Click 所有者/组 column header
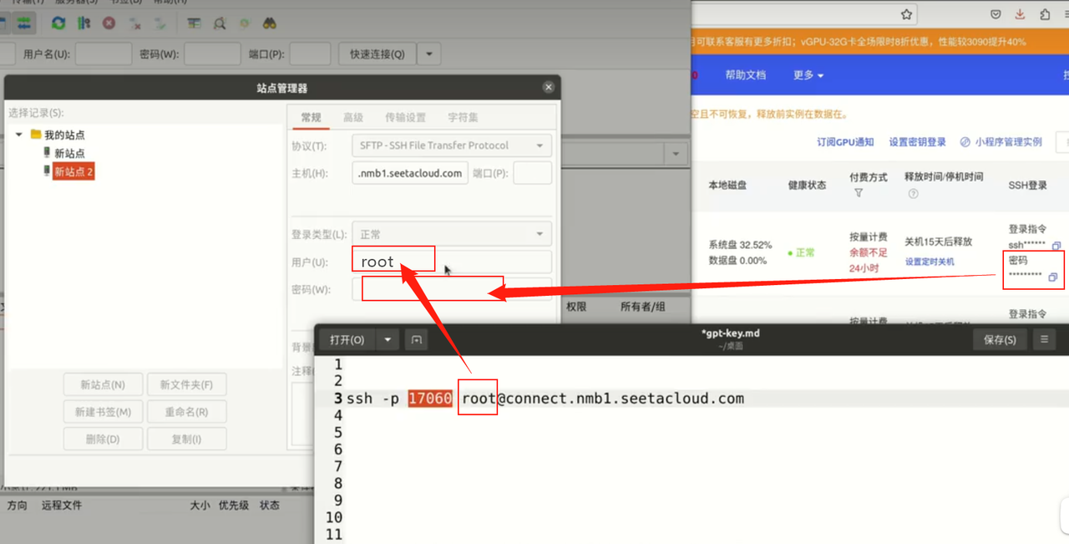 click(643, 307)
